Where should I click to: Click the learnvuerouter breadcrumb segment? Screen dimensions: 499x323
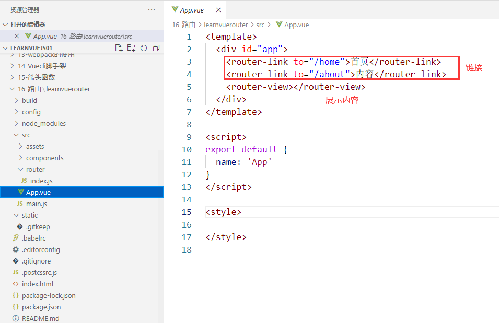pyautogui.click(x=226, y=25)
